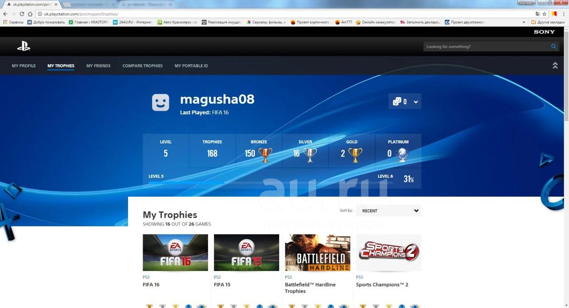This screenshot has width=569, height=308.
Task: Open the Sports Champions 2 cover thumbnail
Action: coord(389,252)
